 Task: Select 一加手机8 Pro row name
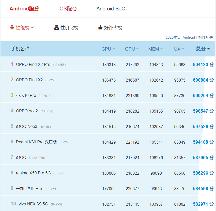coord(29,188)
